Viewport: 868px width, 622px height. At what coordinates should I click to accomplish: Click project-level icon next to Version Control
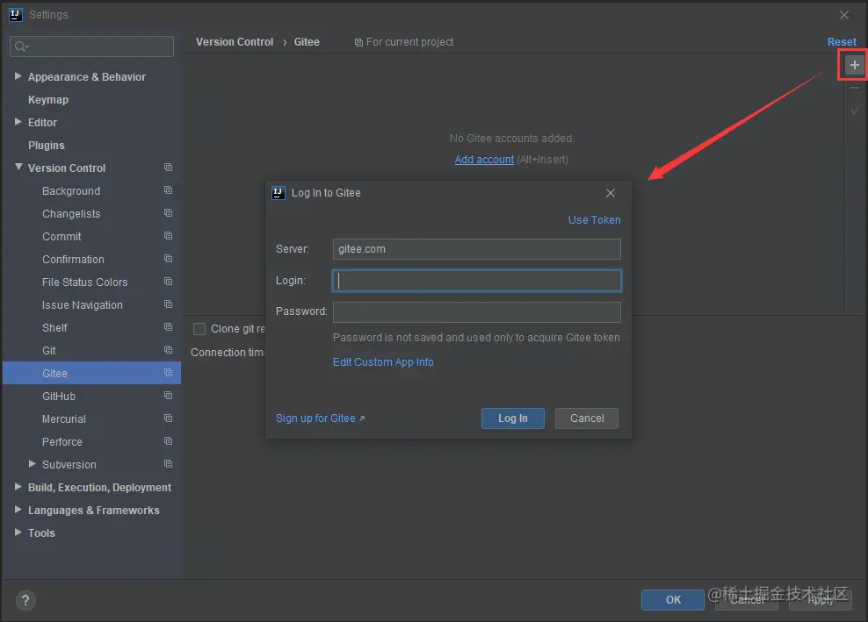[169, 168]
